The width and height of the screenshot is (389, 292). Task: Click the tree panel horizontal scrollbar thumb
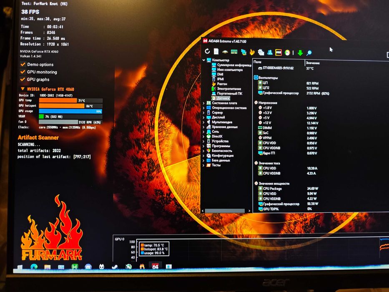(225, 211)
